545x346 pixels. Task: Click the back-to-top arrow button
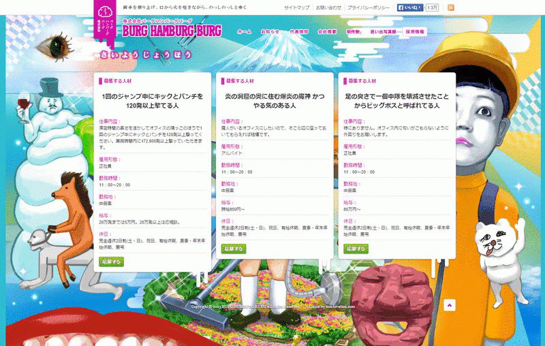pyautogui.click(x=450, y=305)
